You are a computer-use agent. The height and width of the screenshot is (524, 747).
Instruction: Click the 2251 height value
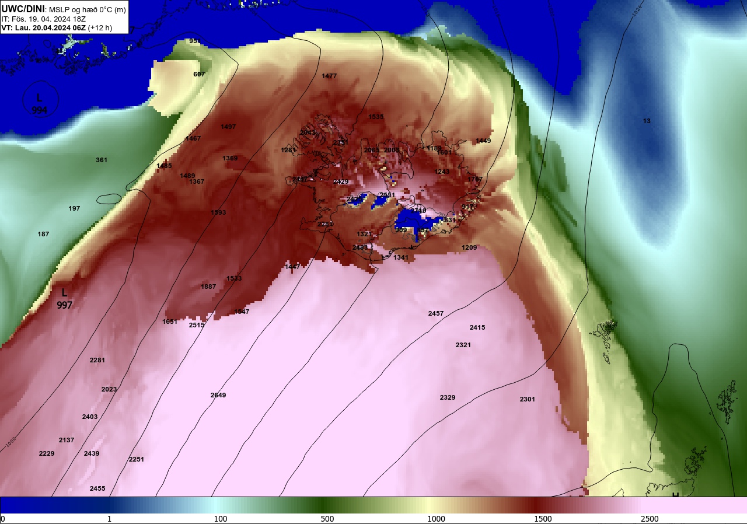point(137,459)
